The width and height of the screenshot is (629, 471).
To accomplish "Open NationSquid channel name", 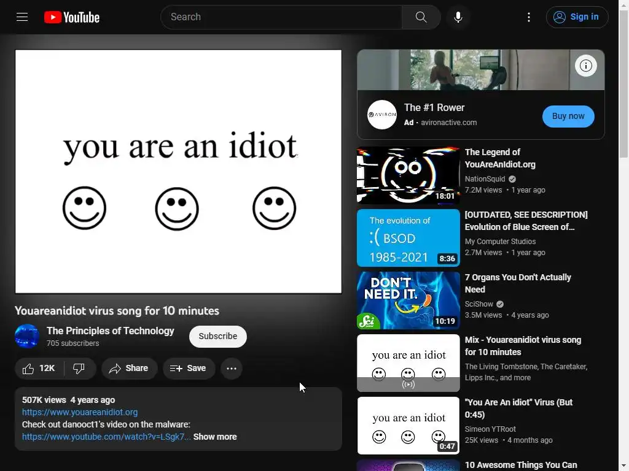I will coord(485,179).
